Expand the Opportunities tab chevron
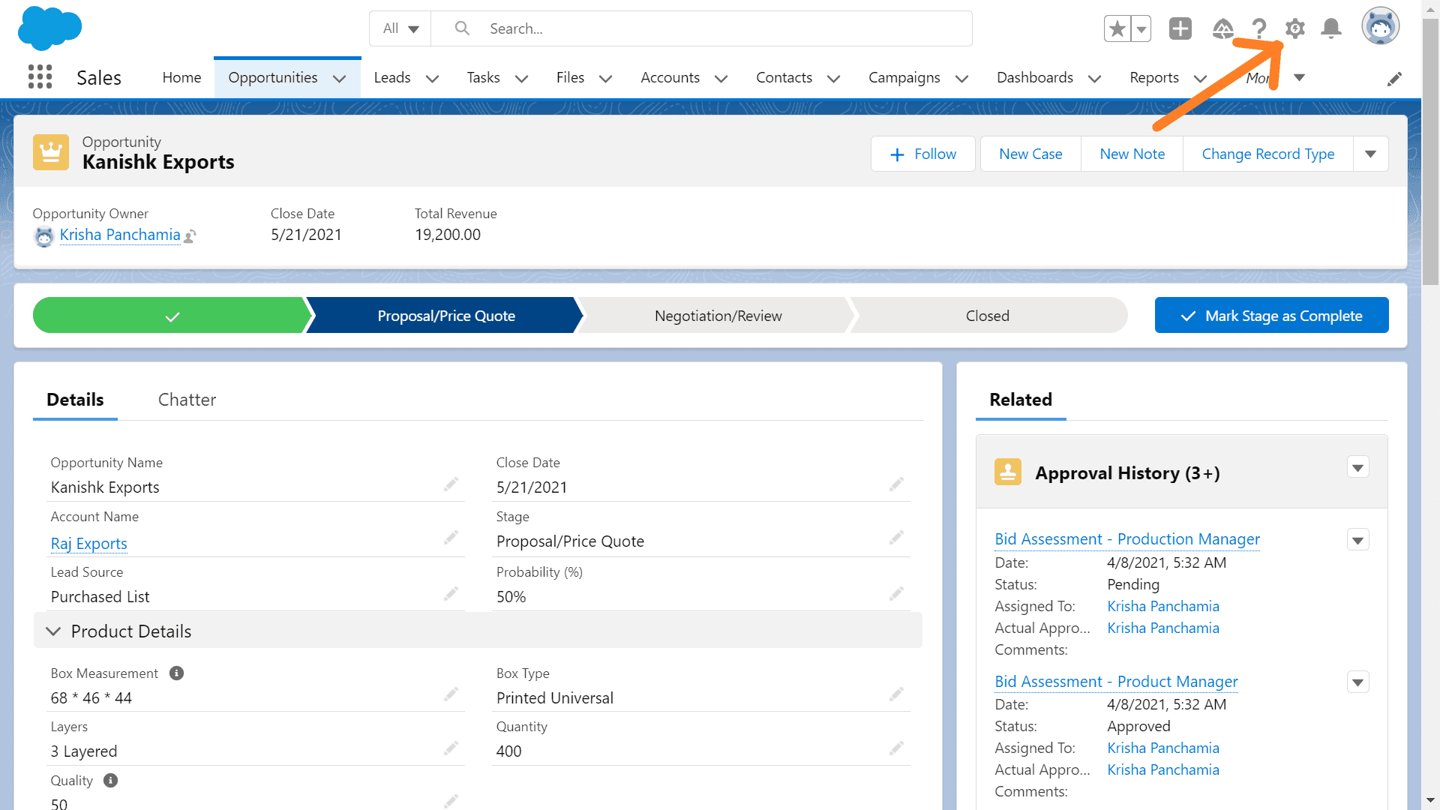The width and height of the screenshot is (1440, 810). click(x=340, y=78)
